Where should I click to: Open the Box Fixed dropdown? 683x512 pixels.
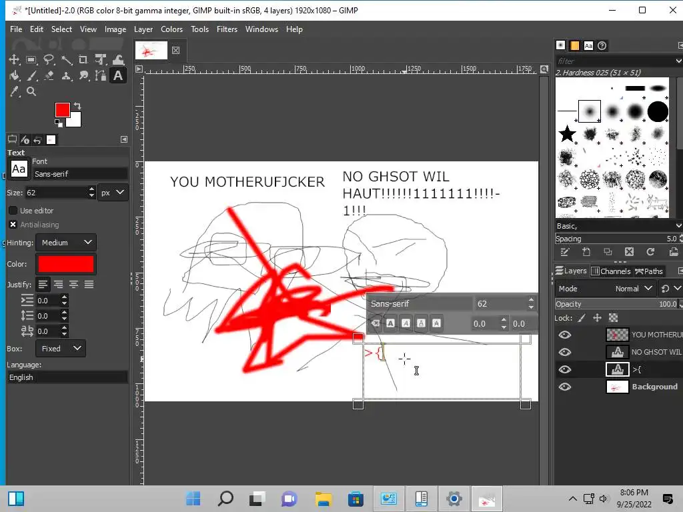[61, 348]
